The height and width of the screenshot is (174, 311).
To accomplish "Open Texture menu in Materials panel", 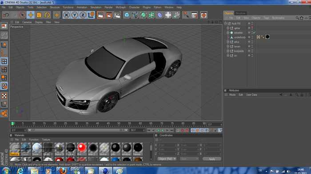I will [x=46, y=140].
